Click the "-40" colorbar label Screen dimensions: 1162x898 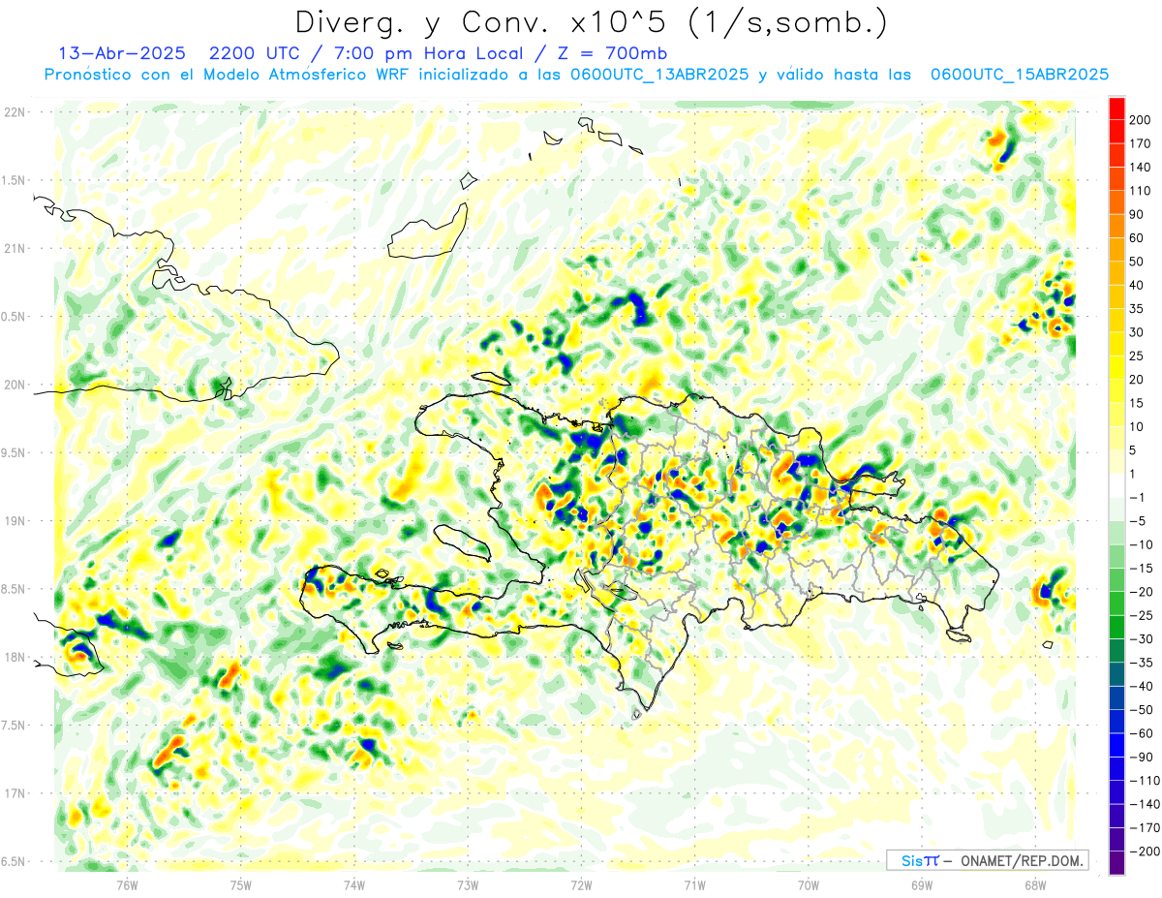coord(1144,686)
